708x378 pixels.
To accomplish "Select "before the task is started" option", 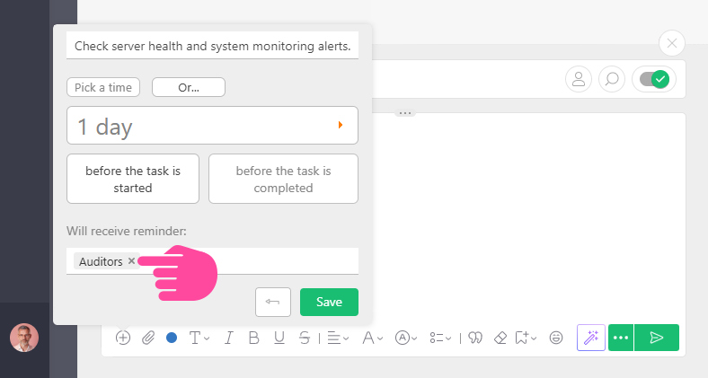I will pos(133,179).
